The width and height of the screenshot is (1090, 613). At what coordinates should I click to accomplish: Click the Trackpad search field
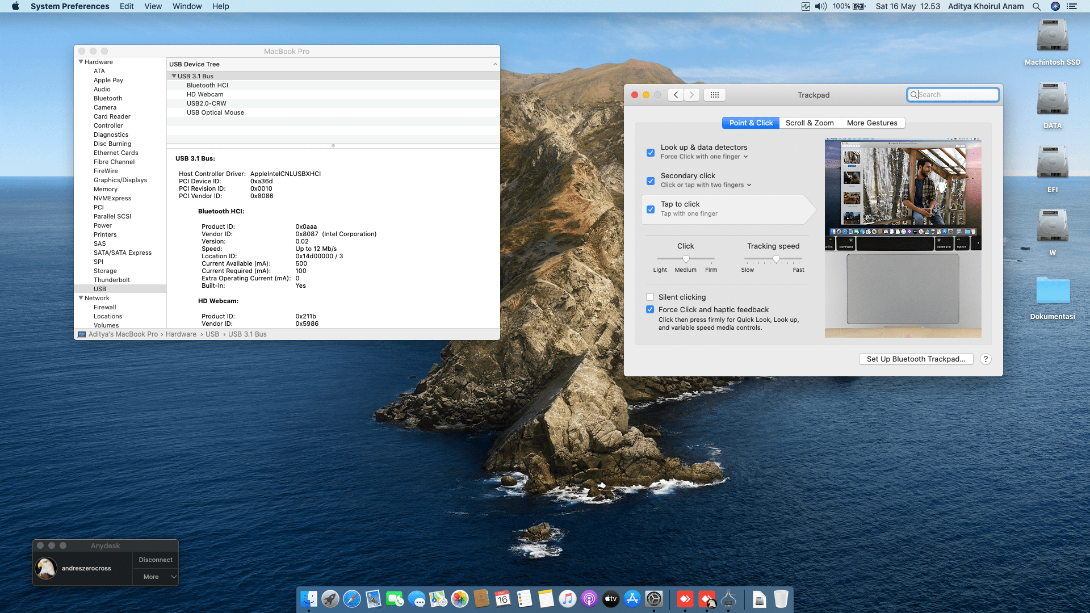tap(953, 95)
